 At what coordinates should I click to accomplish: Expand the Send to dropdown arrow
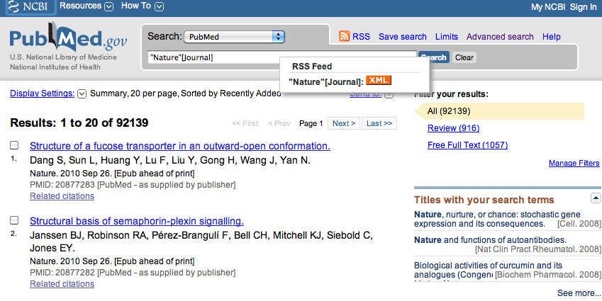389,94
